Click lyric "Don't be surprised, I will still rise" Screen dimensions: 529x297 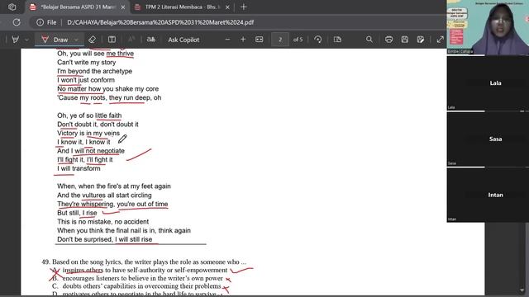(105, 239)
